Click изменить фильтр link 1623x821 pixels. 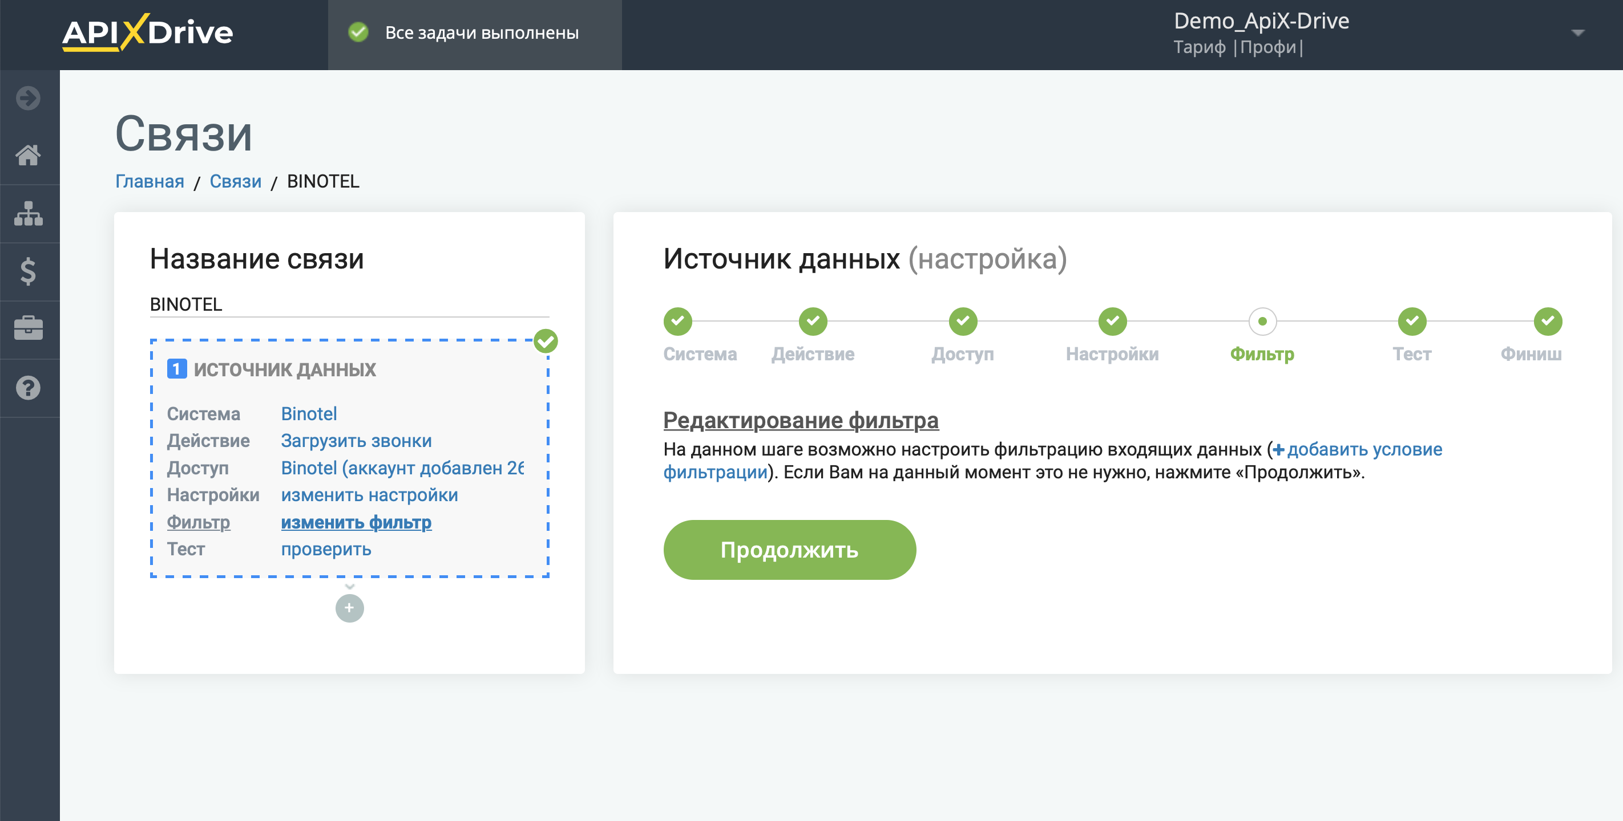tap(356, 522)
